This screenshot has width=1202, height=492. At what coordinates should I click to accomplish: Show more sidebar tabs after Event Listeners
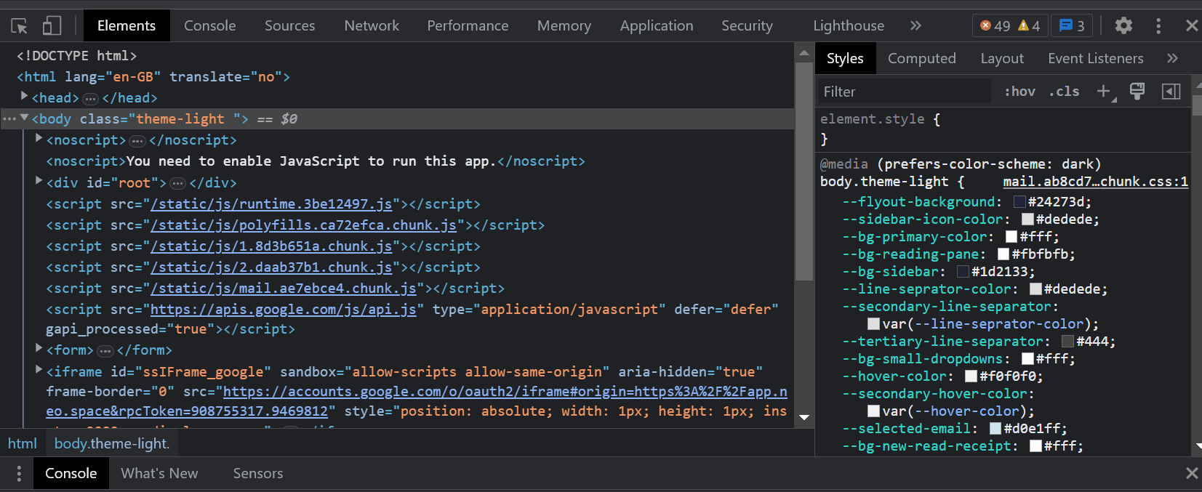(x=1172, y=58)
